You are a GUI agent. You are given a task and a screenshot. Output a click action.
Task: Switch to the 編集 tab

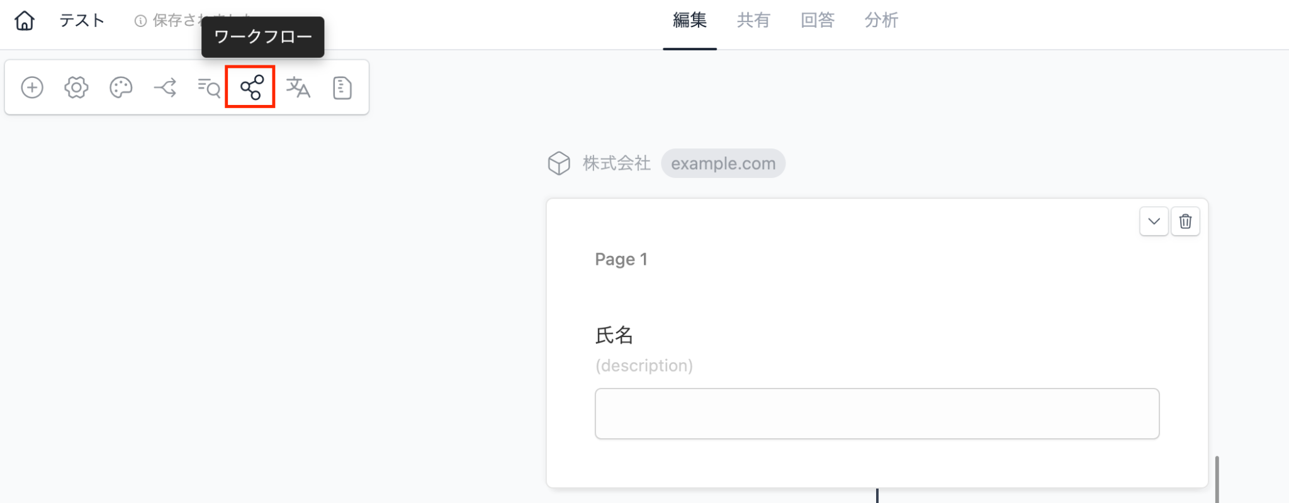[x=690, y=21]
